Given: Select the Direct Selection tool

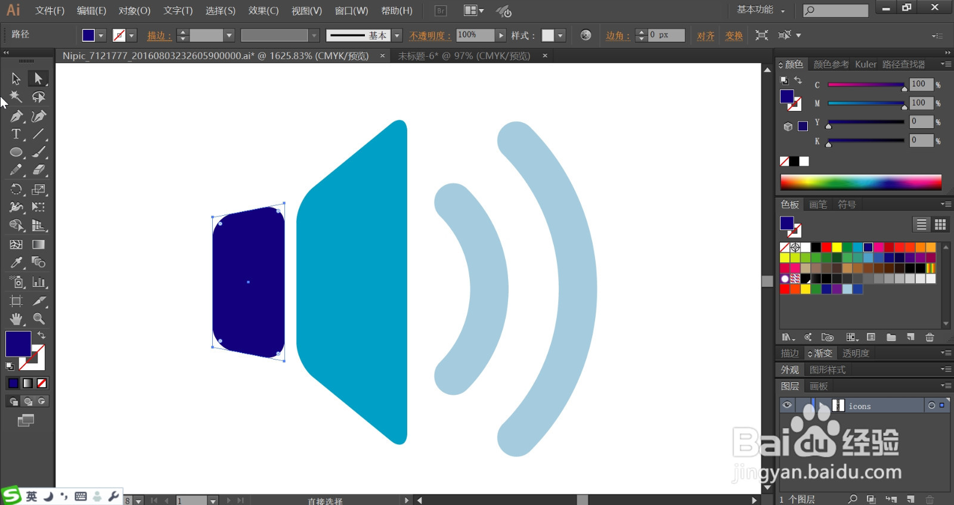Looking at the screenshot, I should [x=38, y=78].
